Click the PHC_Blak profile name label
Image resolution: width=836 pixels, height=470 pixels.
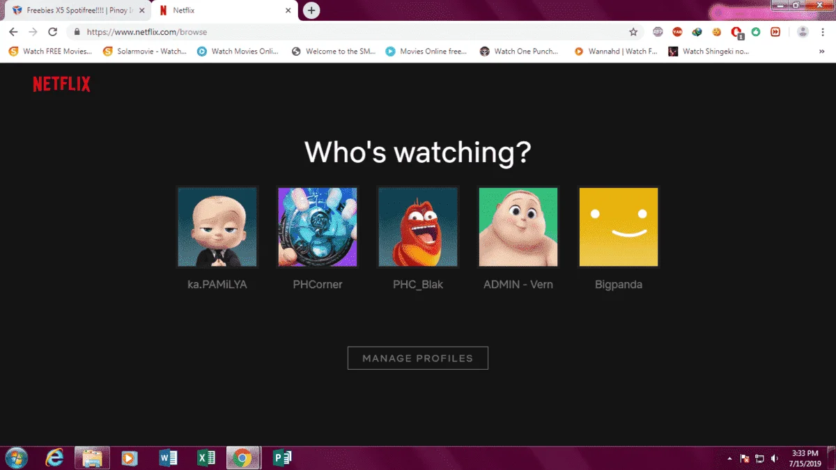pyautogui.click(x=418, y=285)
